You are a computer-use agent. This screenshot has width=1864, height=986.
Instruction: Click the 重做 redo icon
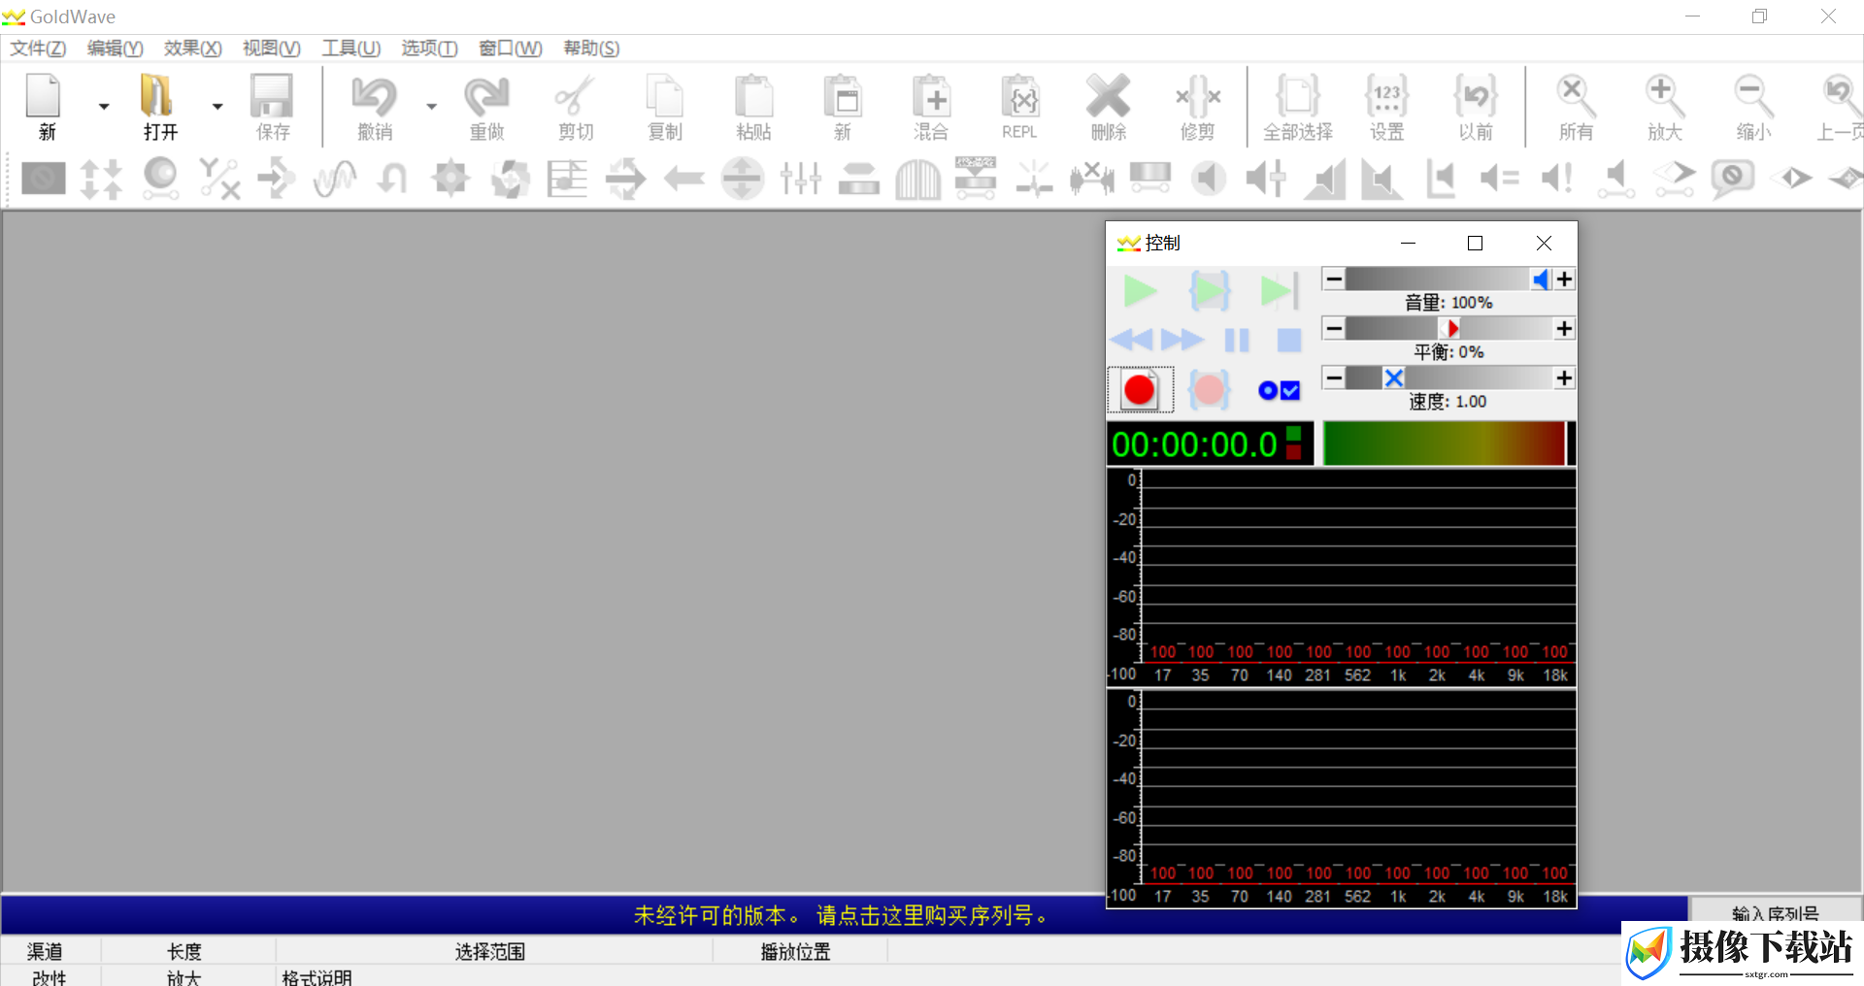pos(486,106)
